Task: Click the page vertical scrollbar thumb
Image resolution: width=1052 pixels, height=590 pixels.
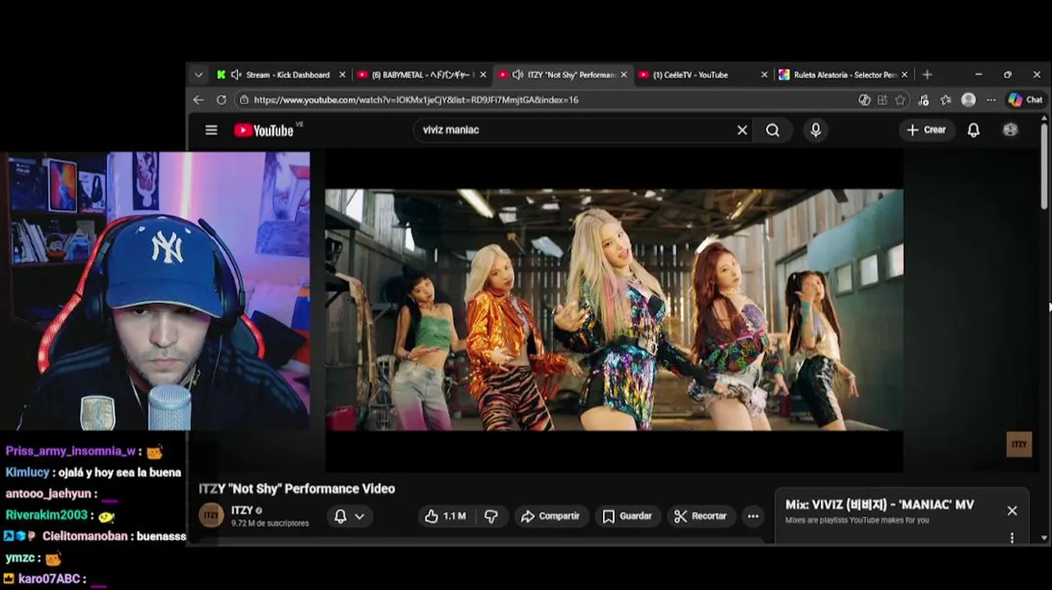Action: pos(1045,166)
